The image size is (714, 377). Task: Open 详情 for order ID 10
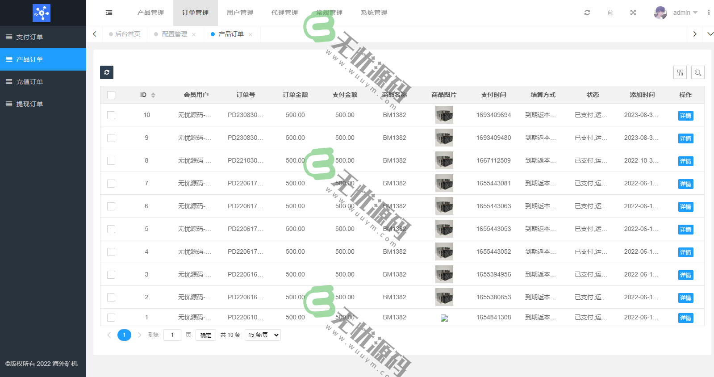[x=686, y=116]
